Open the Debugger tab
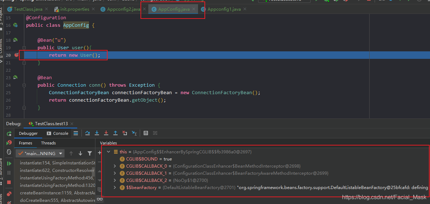Viewport: 430px width, 204px height. pos(28,133)
